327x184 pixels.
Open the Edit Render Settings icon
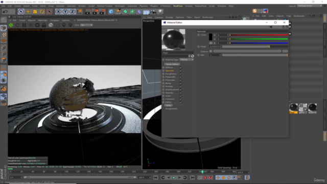(102, 12)
